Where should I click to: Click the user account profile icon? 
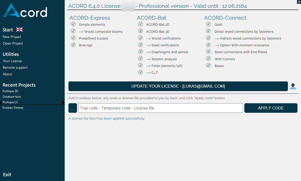tap(293, 86)
